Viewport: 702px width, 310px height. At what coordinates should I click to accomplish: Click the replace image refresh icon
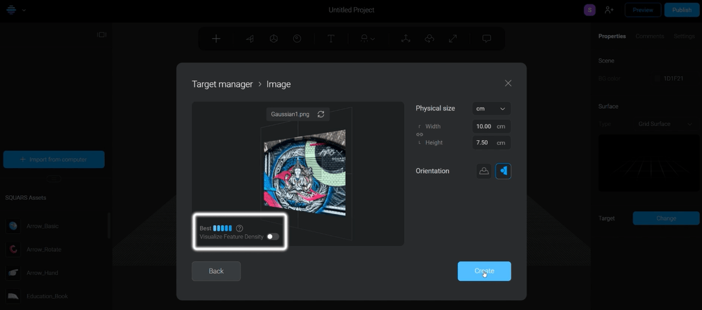tap(321, 114)
